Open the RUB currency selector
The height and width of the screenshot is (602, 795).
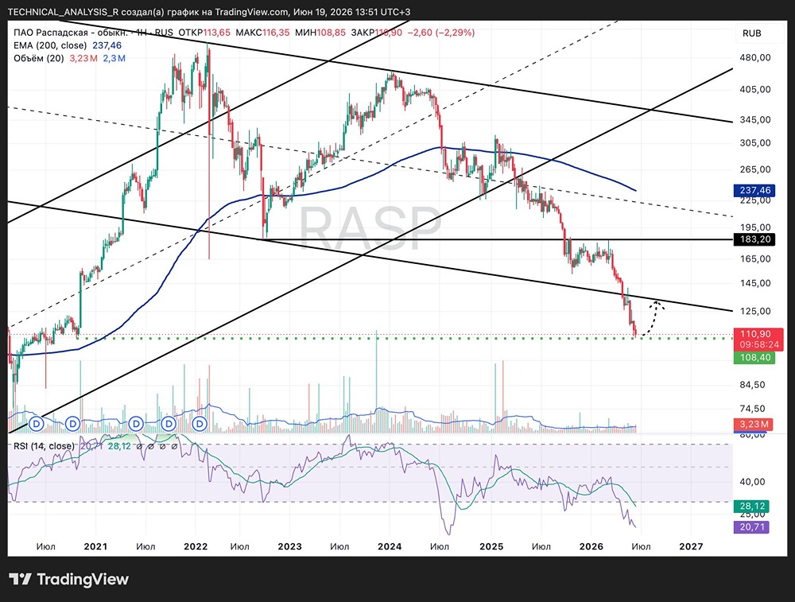tap(751, 33)
